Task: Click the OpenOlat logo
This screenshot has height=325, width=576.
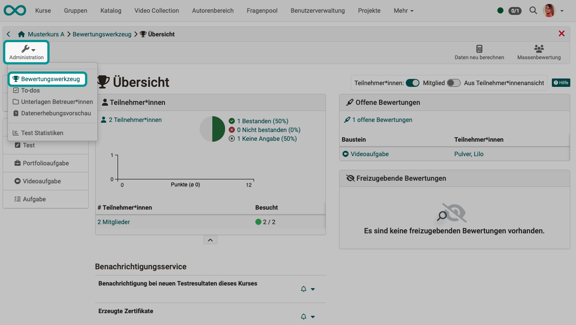Action: [x=14, y=10]
